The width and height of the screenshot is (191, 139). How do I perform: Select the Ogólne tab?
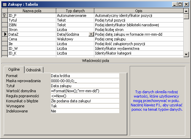pos(14,69)
